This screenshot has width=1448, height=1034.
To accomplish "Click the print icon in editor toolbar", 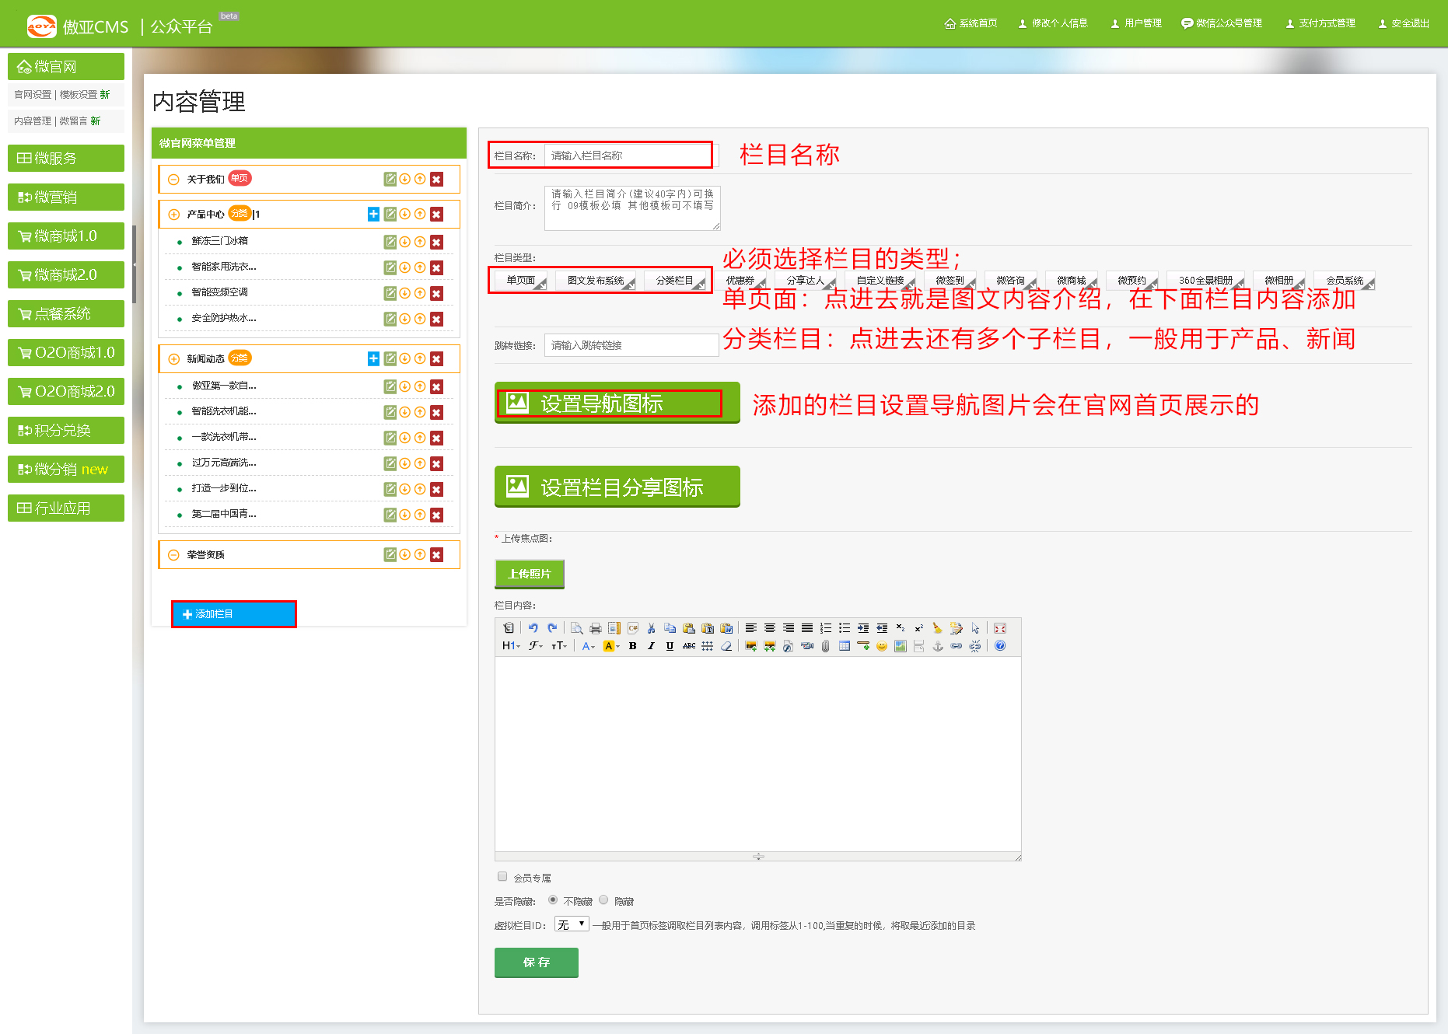I will pyautogui.click(x=595, y=628).
